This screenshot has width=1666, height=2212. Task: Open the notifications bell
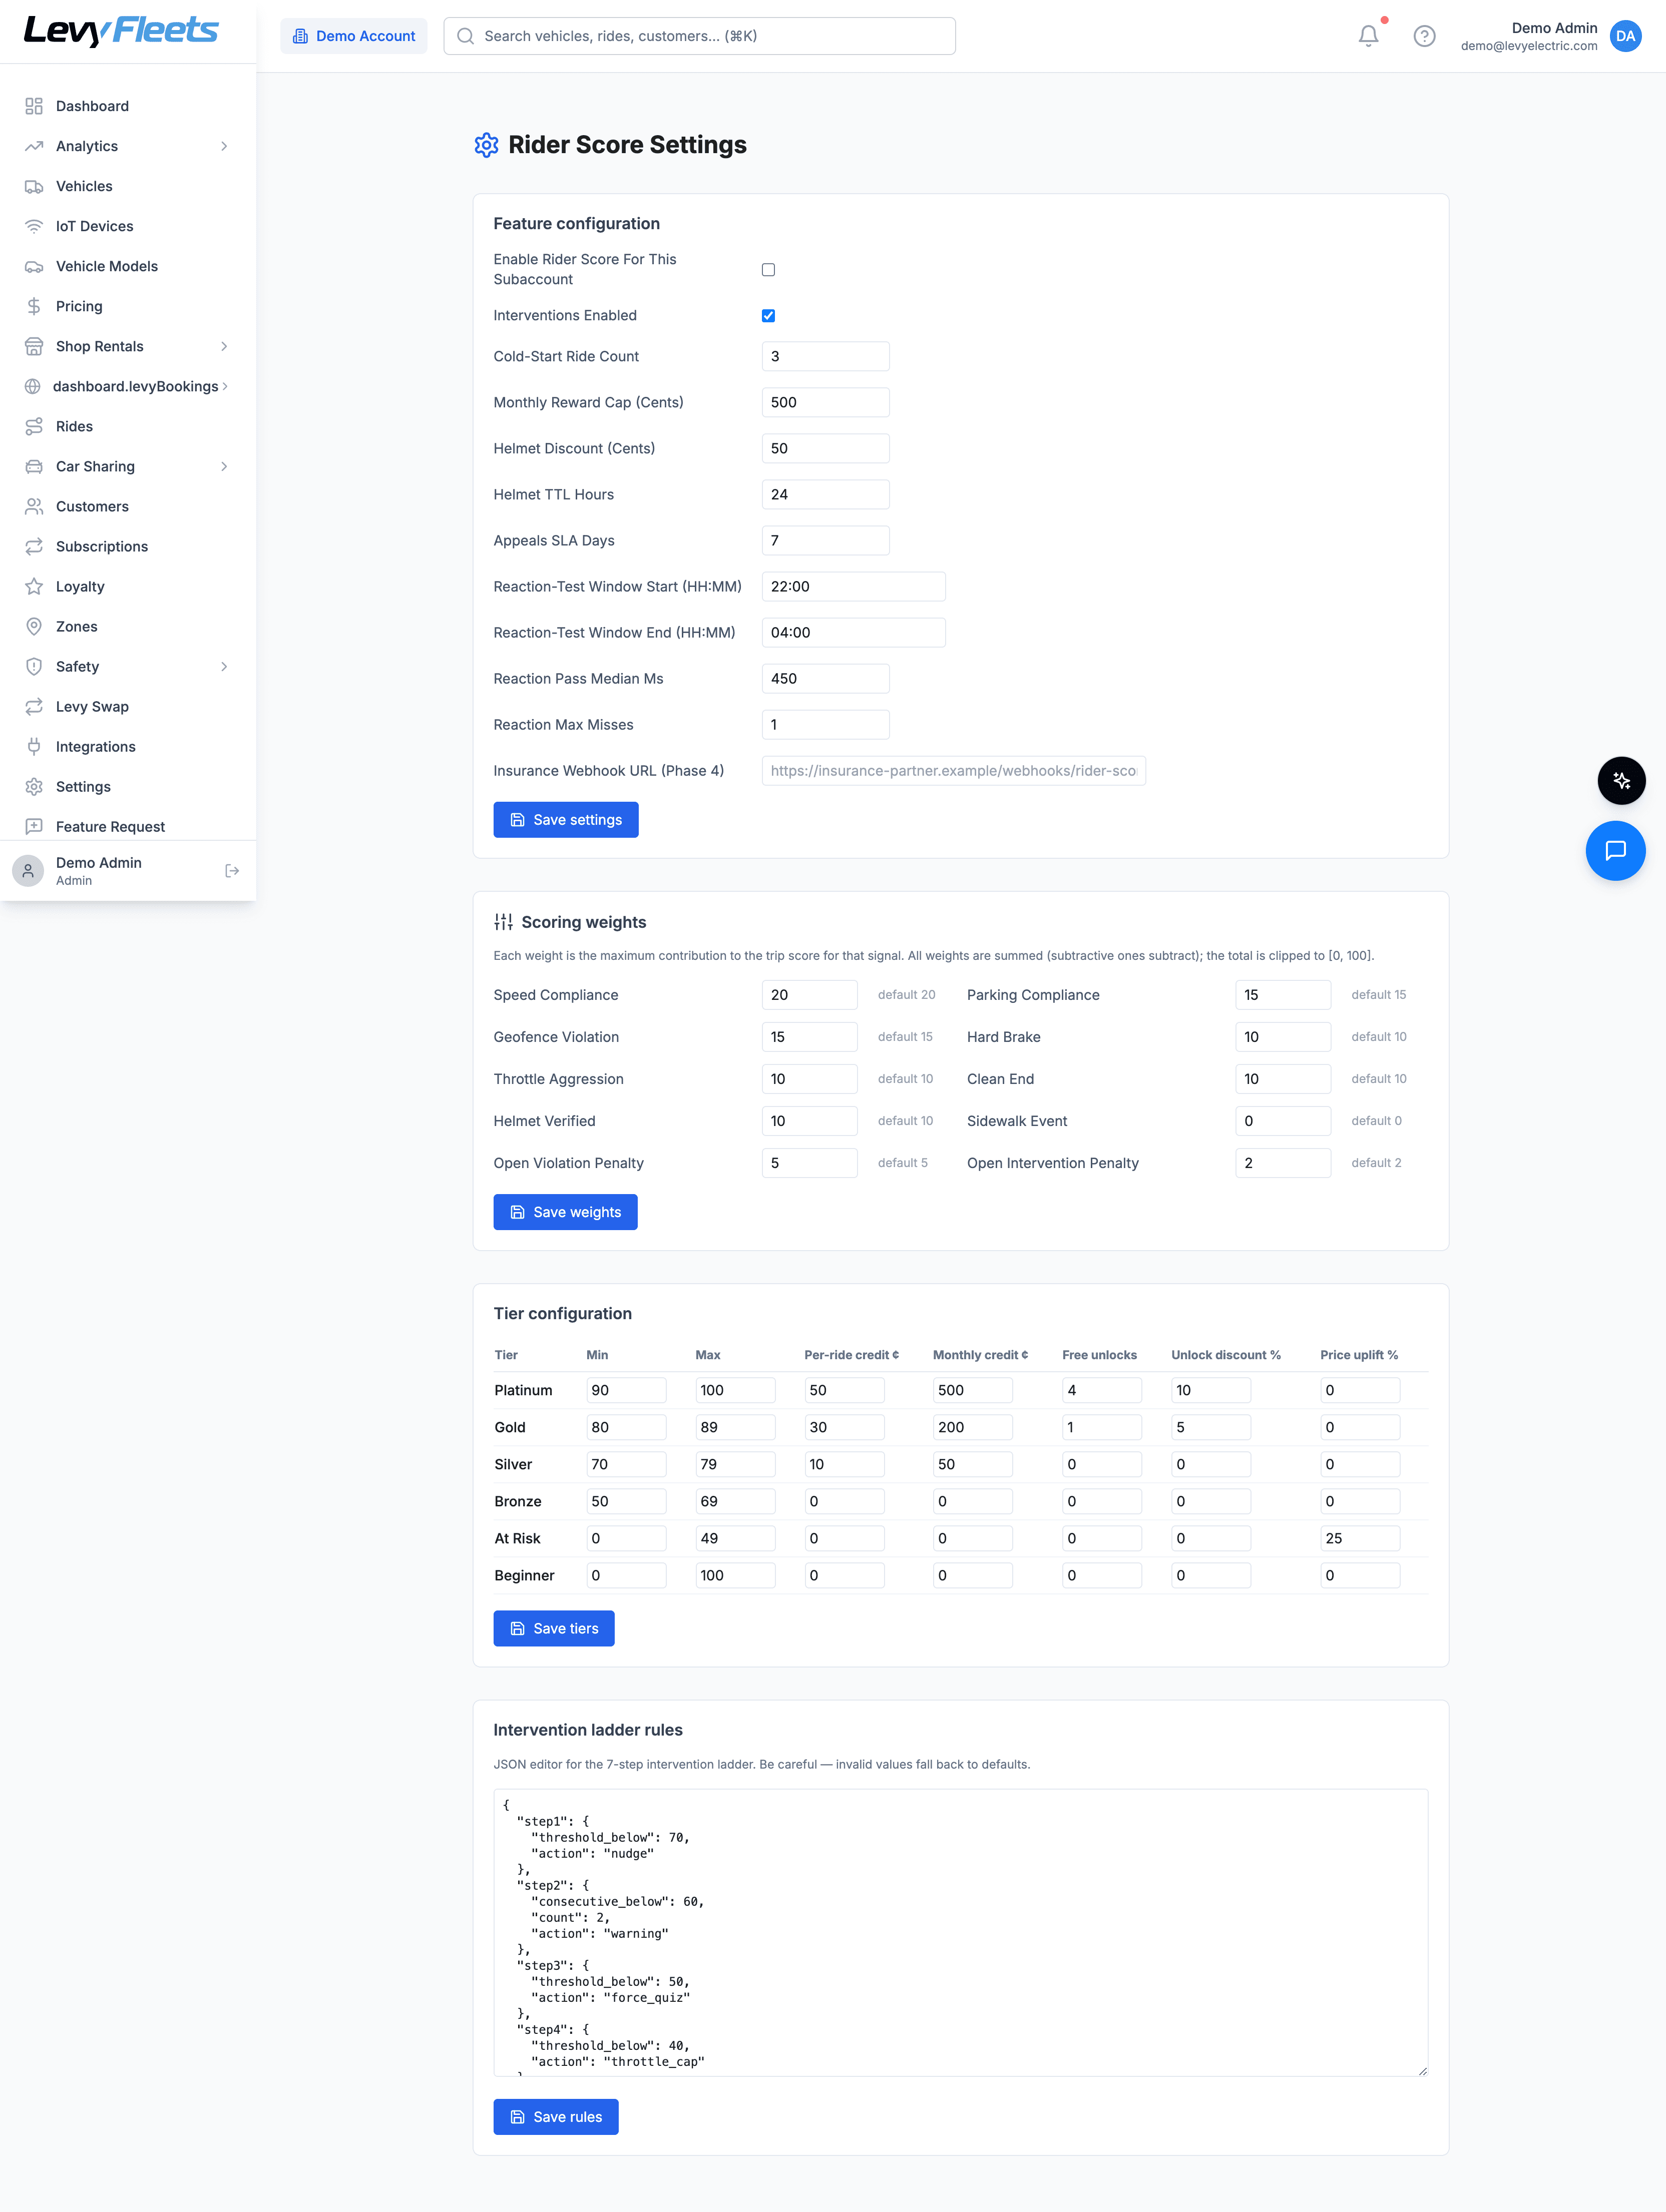tap(1368, 36)
